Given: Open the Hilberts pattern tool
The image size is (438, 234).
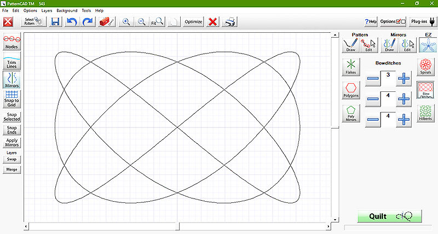Looking at the screenshot, I should [x=426, y=113].
